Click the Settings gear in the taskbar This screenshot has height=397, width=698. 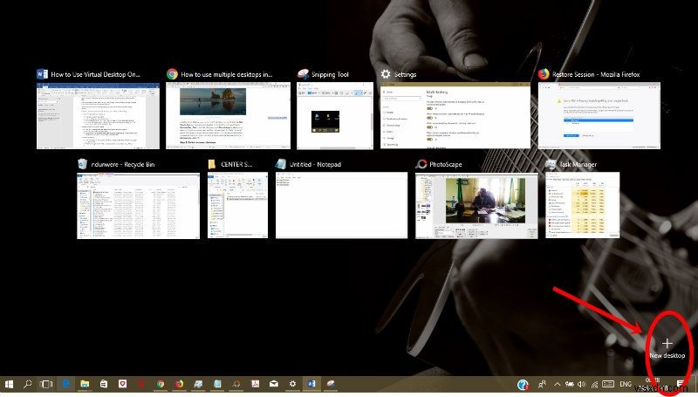click(x=292, y=384)
